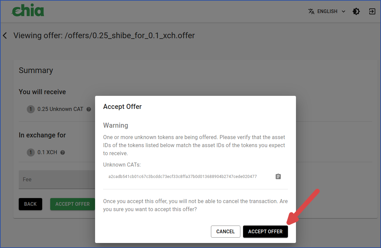Confirm with black ACCEPT OFFER dialog button
Viewport: 381px width, 248px height.
click(x=265, y=232)
